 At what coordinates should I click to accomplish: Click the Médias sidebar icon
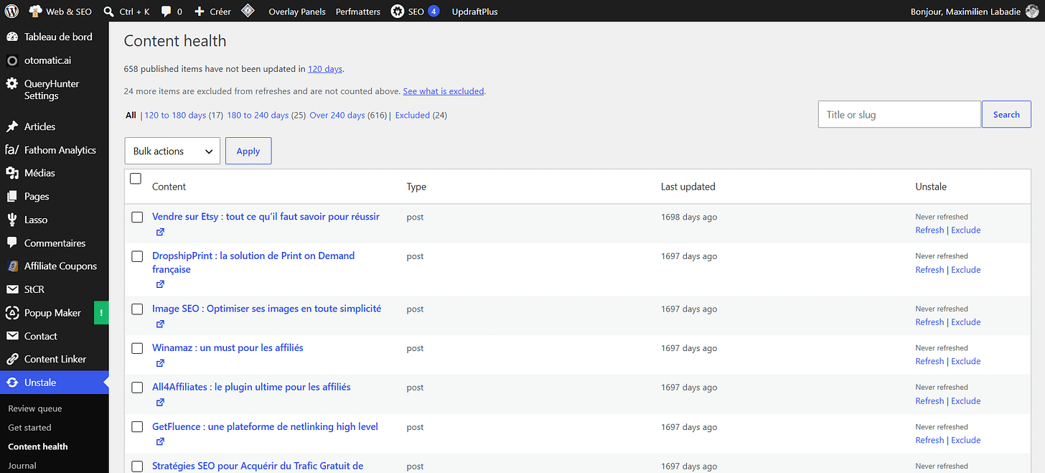(11, 173)
